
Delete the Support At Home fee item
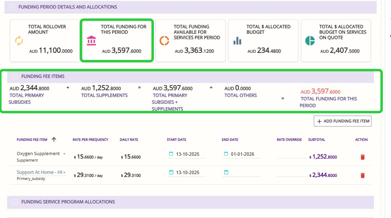(363, 176)
